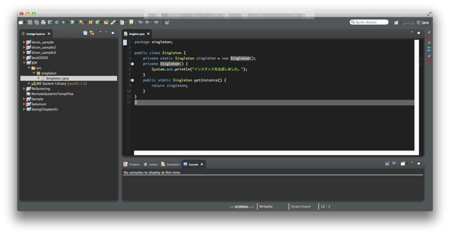The width and height of the screenshot is (450, 235).
Task: Click the Pin Console icon
Action: [387, 164]
